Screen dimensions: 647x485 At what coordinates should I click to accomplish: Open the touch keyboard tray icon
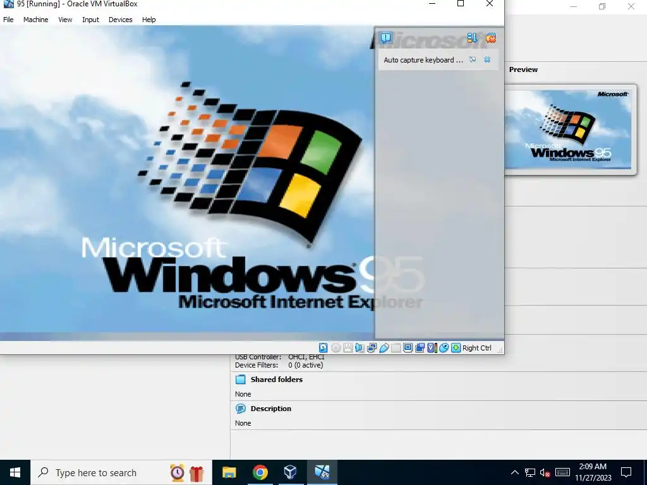point(562,472)
